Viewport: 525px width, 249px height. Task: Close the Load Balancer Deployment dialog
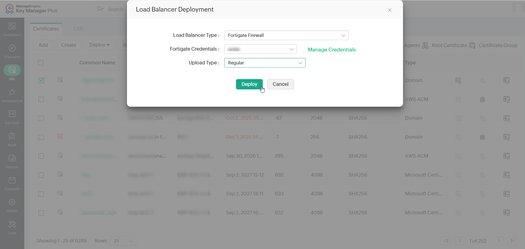click(x=389, y=10)
